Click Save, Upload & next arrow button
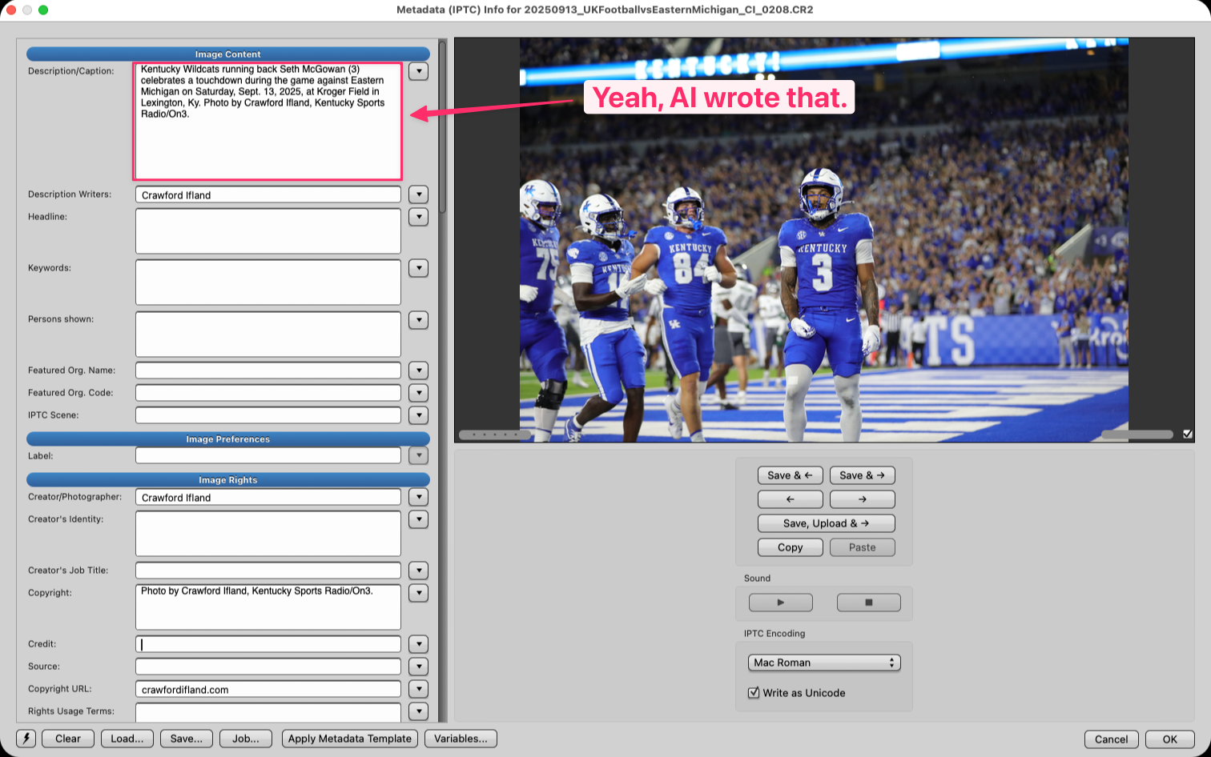 coord(826,523)
